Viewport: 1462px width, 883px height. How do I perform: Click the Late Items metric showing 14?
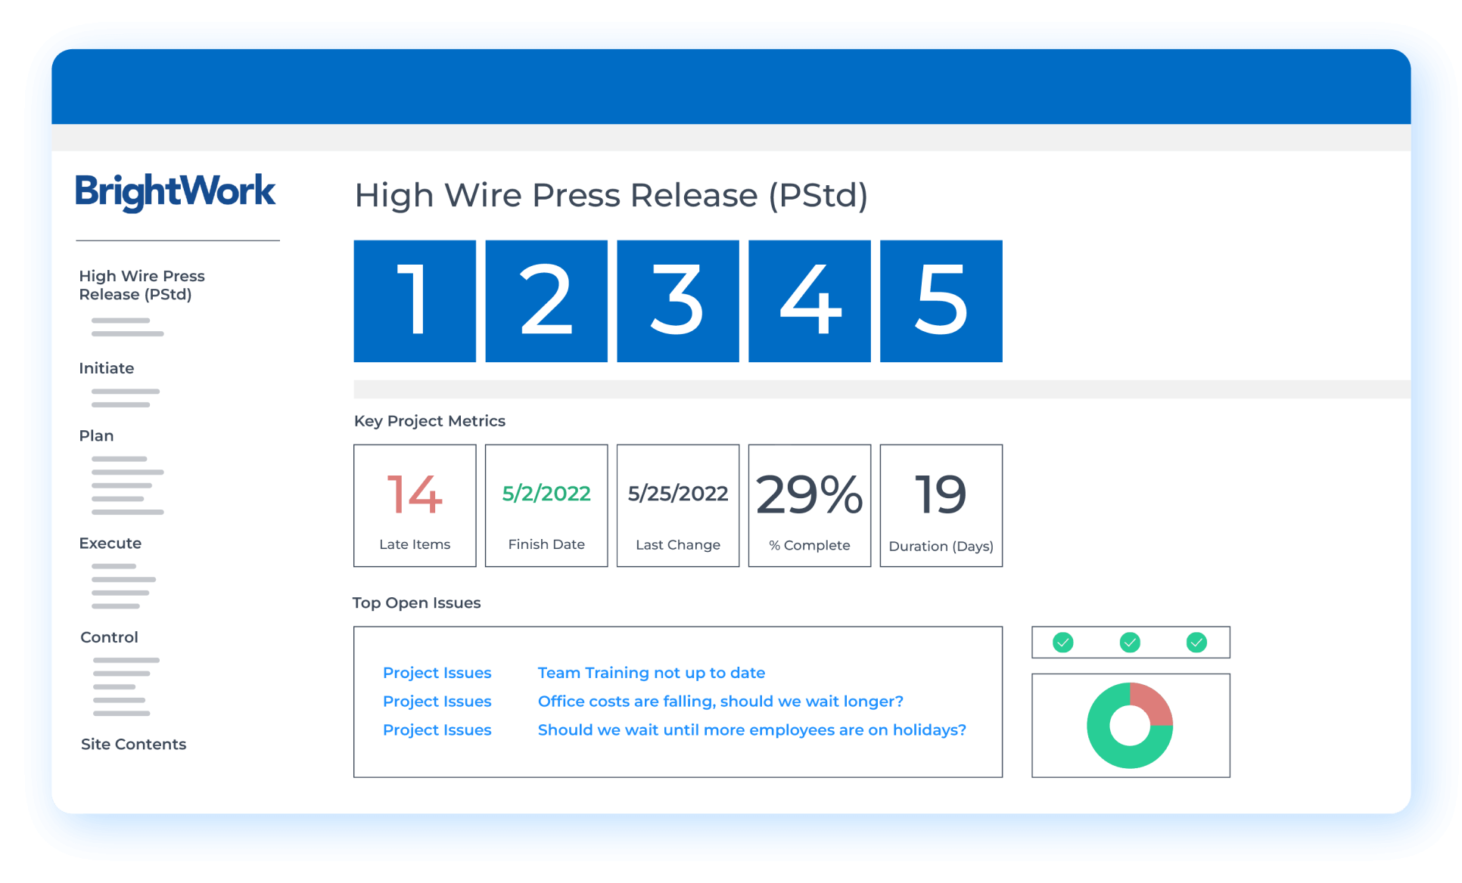coord(415,505)
